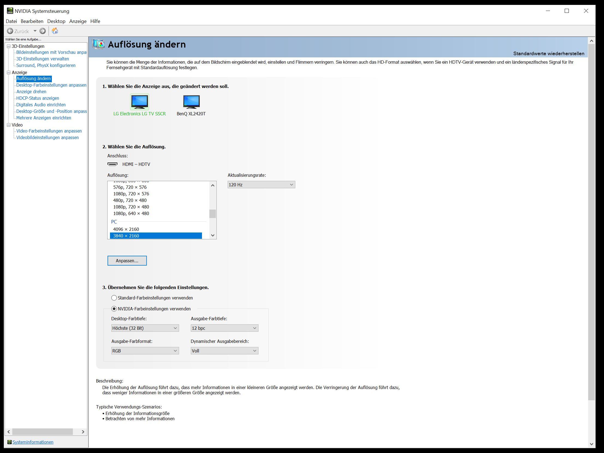Select the LG Electronics TV monitor icon
Image resolution: width=604 pixels, height=453 pixels.
139,102
